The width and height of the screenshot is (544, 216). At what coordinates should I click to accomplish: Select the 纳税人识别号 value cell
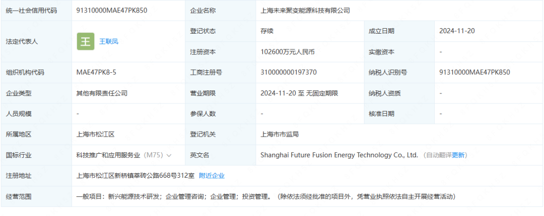point(474,72)
